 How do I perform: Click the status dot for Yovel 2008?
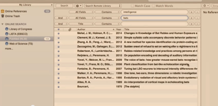[x=58, y=64]
